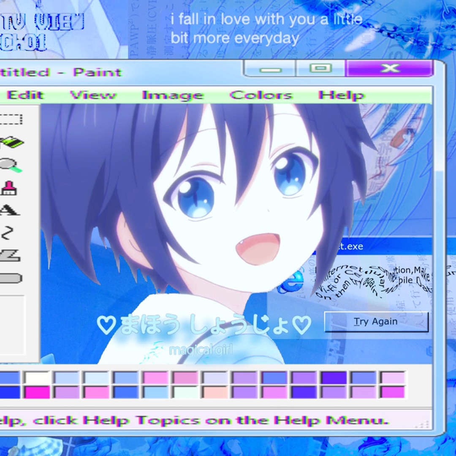This screenshot has width=456, height=456.
Task: Select the Rounded Rectangle tool
Action: click(x=11, y=278)
